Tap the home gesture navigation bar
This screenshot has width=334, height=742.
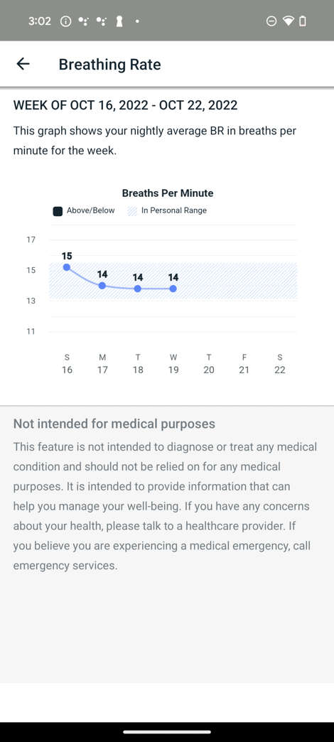coord(167,732)
